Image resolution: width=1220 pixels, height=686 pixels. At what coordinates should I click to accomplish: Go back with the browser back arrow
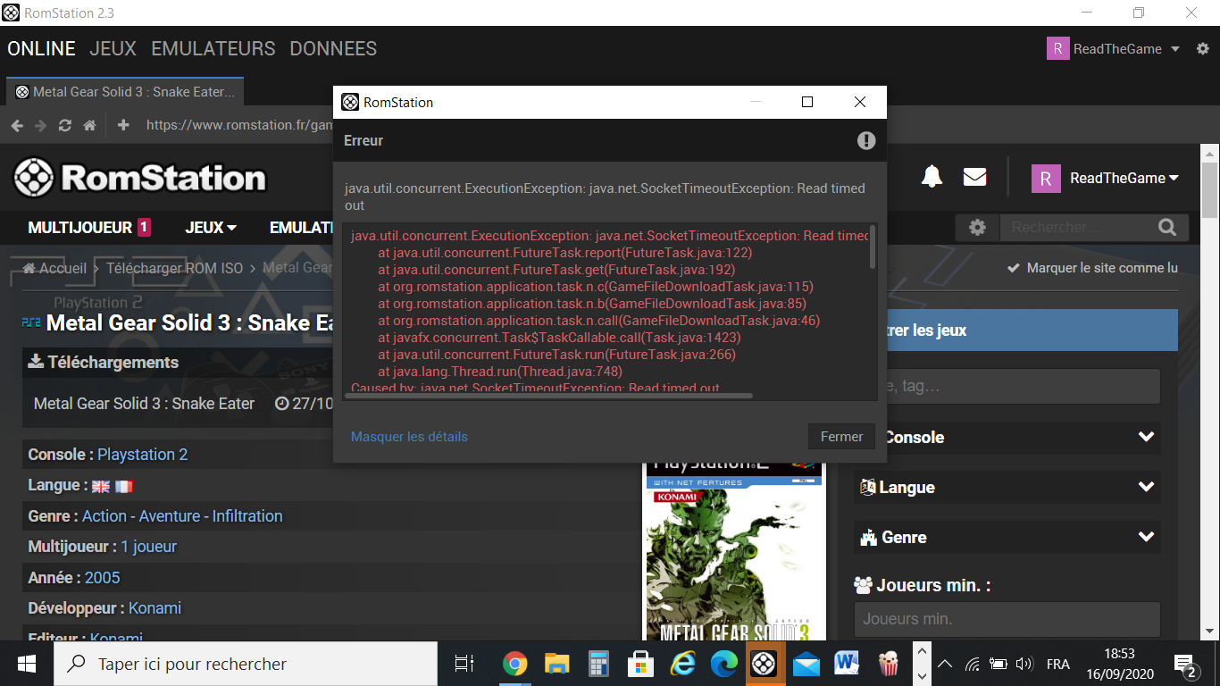17,126
